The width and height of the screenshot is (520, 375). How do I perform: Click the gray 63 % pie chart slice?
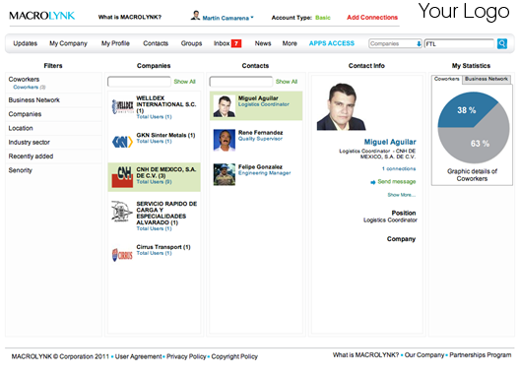point(481,145)
